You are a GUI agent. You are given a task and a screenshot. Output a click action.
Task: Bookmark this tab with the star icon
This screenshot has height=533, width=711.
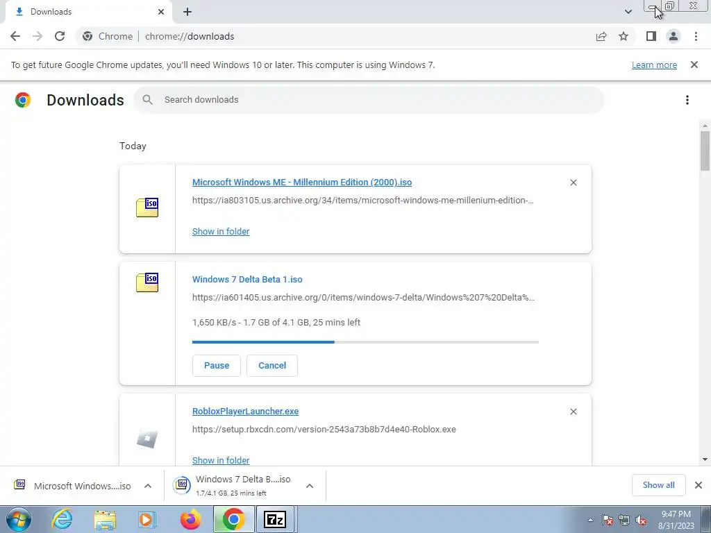click(624, 36)
